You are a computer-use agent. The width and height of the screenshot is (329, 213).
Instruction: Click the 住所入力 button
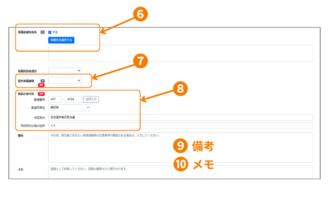click(x=91, y=99)
